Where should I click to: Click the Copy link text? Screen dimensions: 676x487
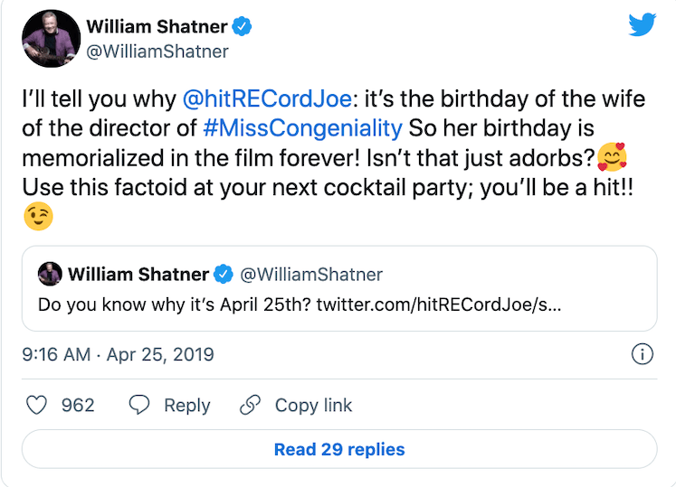313,406
